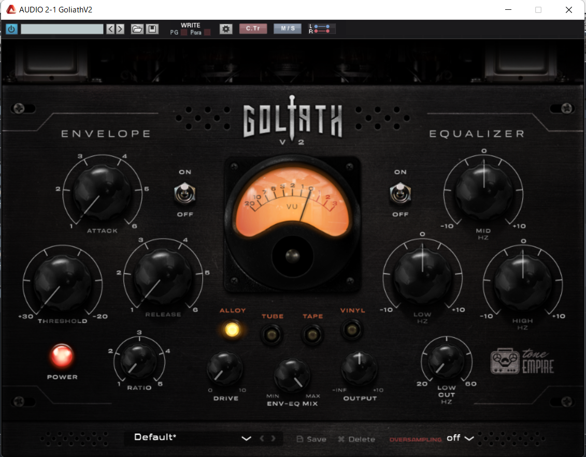
Task: Flip the Envelope ON/OFF toggle switch
Action: [x=184, y=193]
